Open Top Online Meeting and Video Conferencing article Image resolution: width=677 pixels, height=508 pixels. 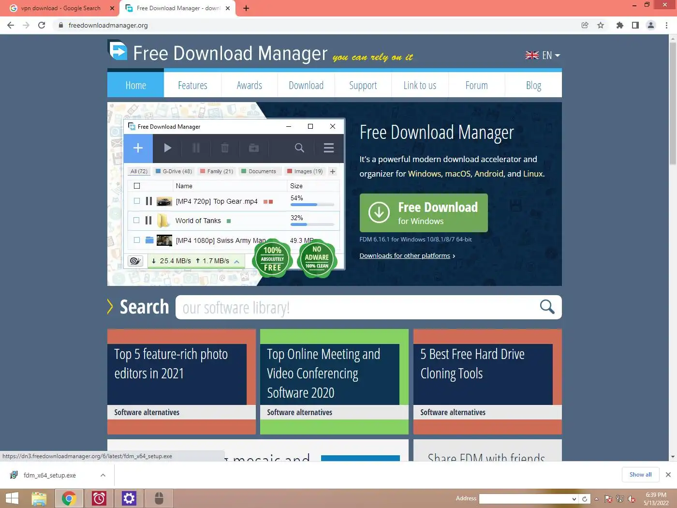pyautogui.click(x=334, y=382)
